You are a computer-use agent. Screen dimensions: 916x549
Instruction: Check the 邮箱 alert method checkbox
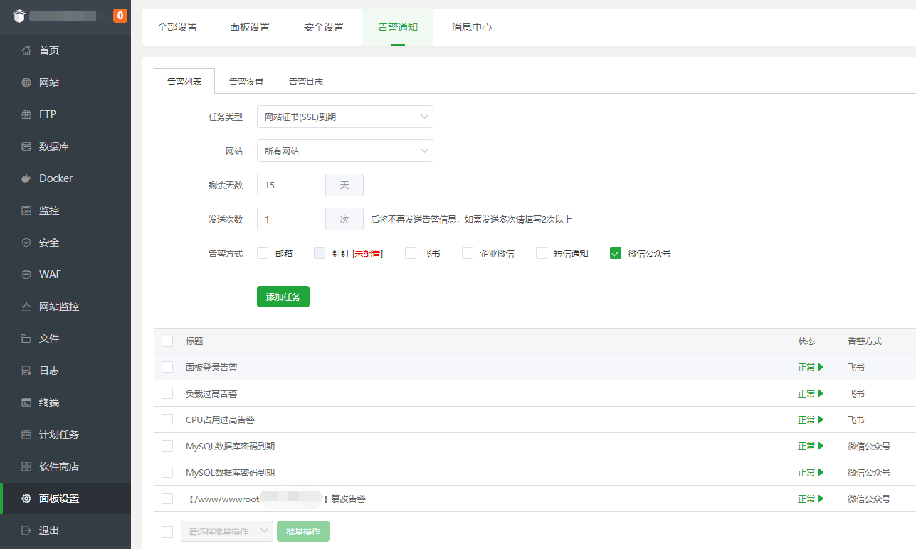pyautogui.click(x=263, y=253)
